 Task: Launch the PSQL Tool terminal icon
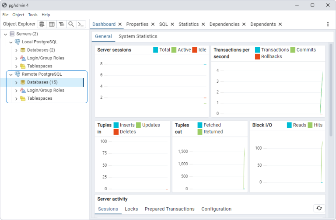[x=81, y=24]
